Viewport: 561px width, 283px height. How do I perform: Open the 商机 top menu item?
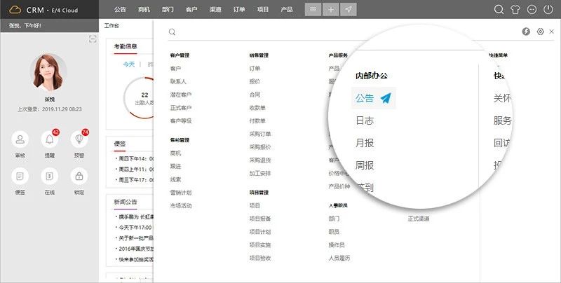[144, 10]
